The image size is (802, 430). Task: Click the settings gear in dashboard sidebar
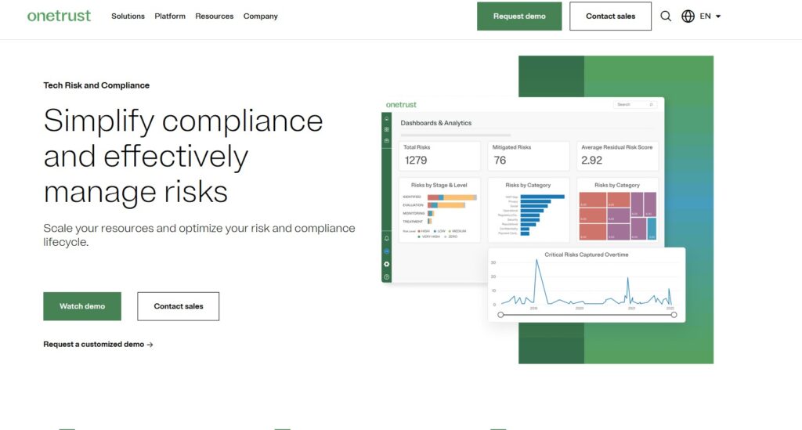(x=387, y=264)
